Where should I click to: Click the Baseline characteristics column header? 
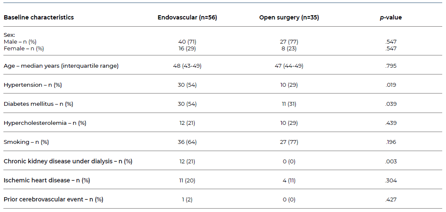39,17
